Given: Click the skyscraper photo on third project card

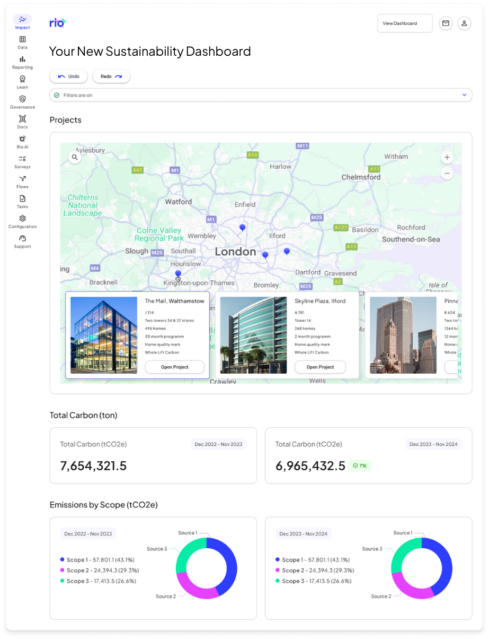Looking at the screenshot, I should tap(403, 335).
